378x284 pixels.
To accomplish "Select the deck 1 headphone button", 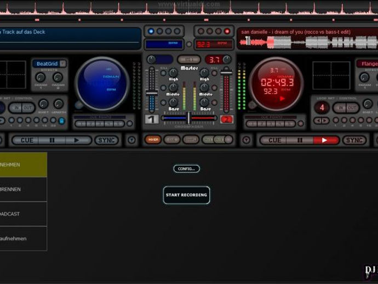I will click(152, 119).
